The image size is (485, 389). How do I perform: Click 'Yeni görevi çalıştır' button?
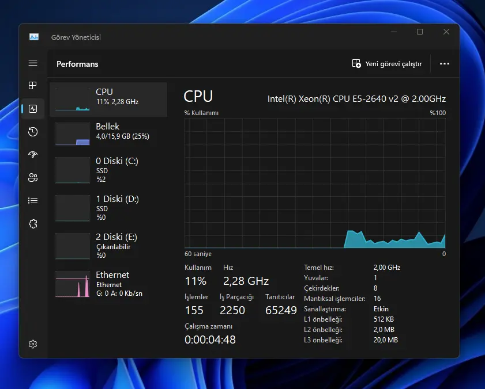(387, 64)
